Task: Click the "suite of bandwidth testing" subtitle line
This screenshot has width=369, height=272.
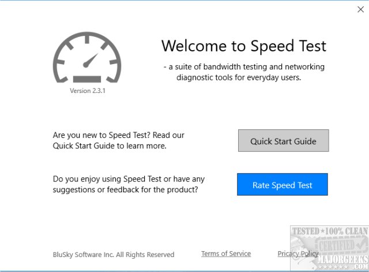Action: (244, 67)
